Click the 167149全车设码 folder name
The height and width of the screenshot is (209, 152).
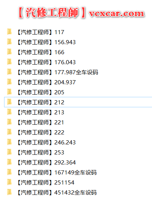click(x=75, y=173)
